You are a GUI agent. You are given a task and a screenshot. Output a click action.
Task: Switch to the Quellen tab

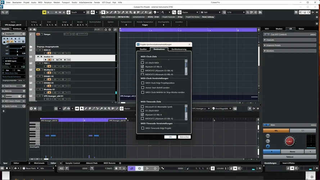point(143,49)
